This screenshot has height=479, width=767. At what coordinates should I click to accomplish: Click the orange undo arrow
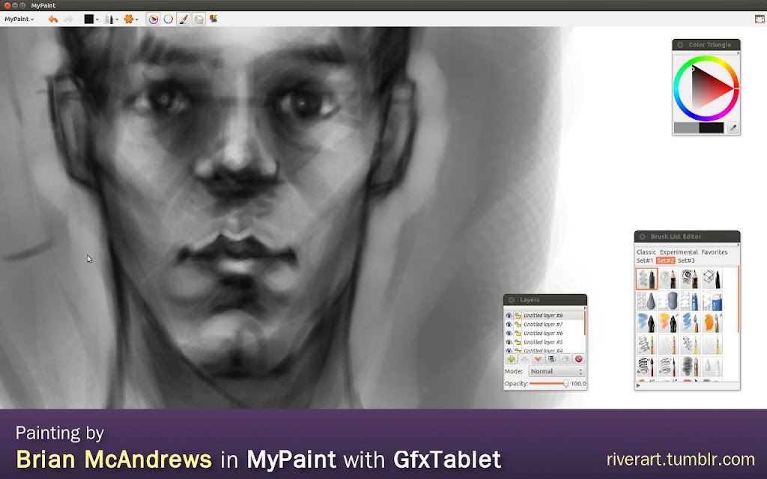coord(53,19)
